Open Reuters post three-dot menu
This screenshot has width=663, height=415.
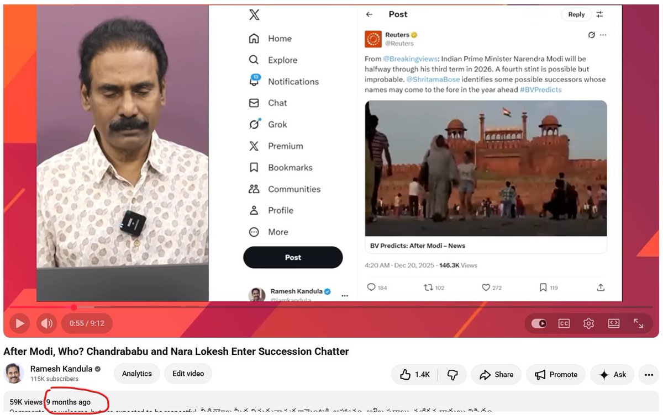click(x=603, y=35)
